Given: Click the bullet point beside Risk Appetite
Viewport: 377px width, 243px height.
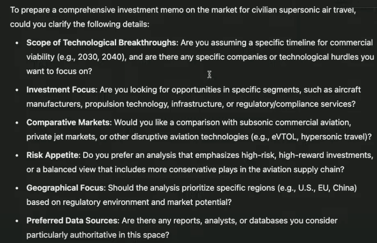Looking at the screenshot, I should 17,156.
